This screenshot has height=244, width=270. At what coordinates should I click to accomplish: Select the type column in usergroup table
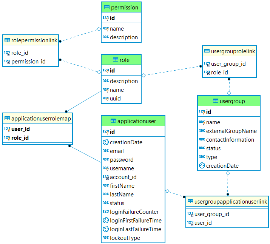tap(229, 157)
